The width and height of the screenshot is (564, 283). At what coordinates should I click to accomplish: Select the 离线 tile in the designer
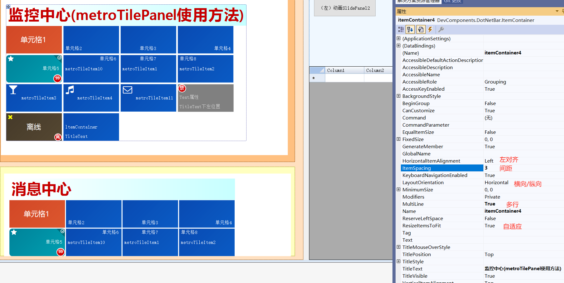point(34,127)
